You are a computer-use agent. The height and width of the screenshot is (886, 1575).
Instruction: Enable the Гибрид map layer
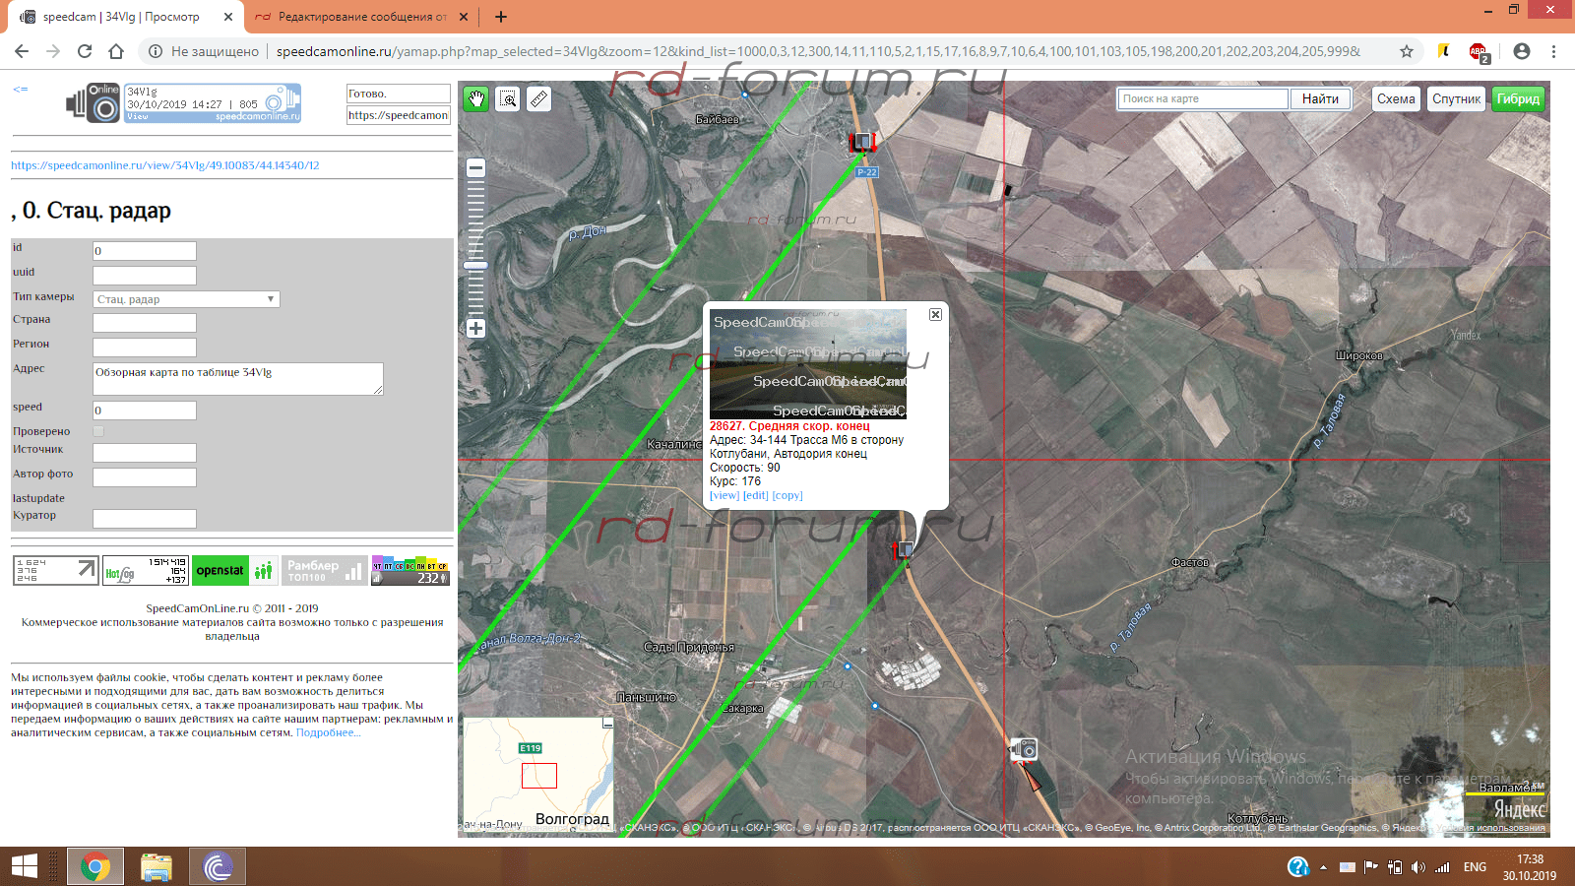click(1518, 98)
